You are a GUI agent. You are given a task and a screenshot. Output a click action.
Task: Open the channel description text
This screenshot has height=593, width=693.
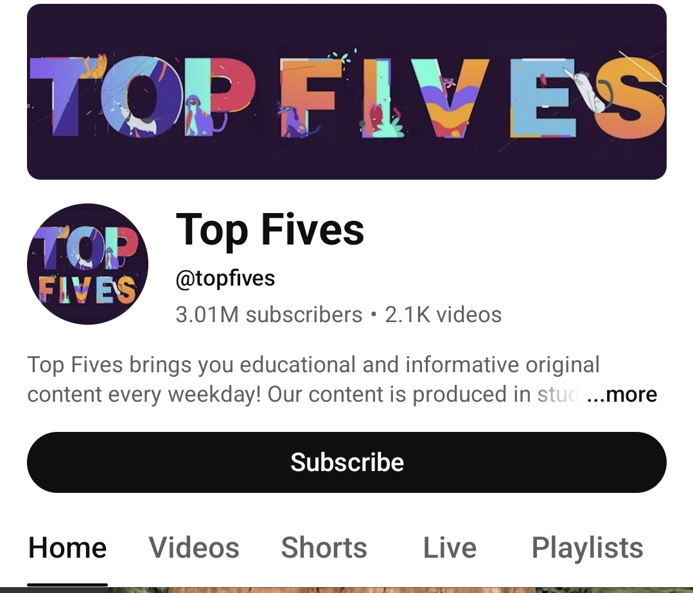(313, 379)
